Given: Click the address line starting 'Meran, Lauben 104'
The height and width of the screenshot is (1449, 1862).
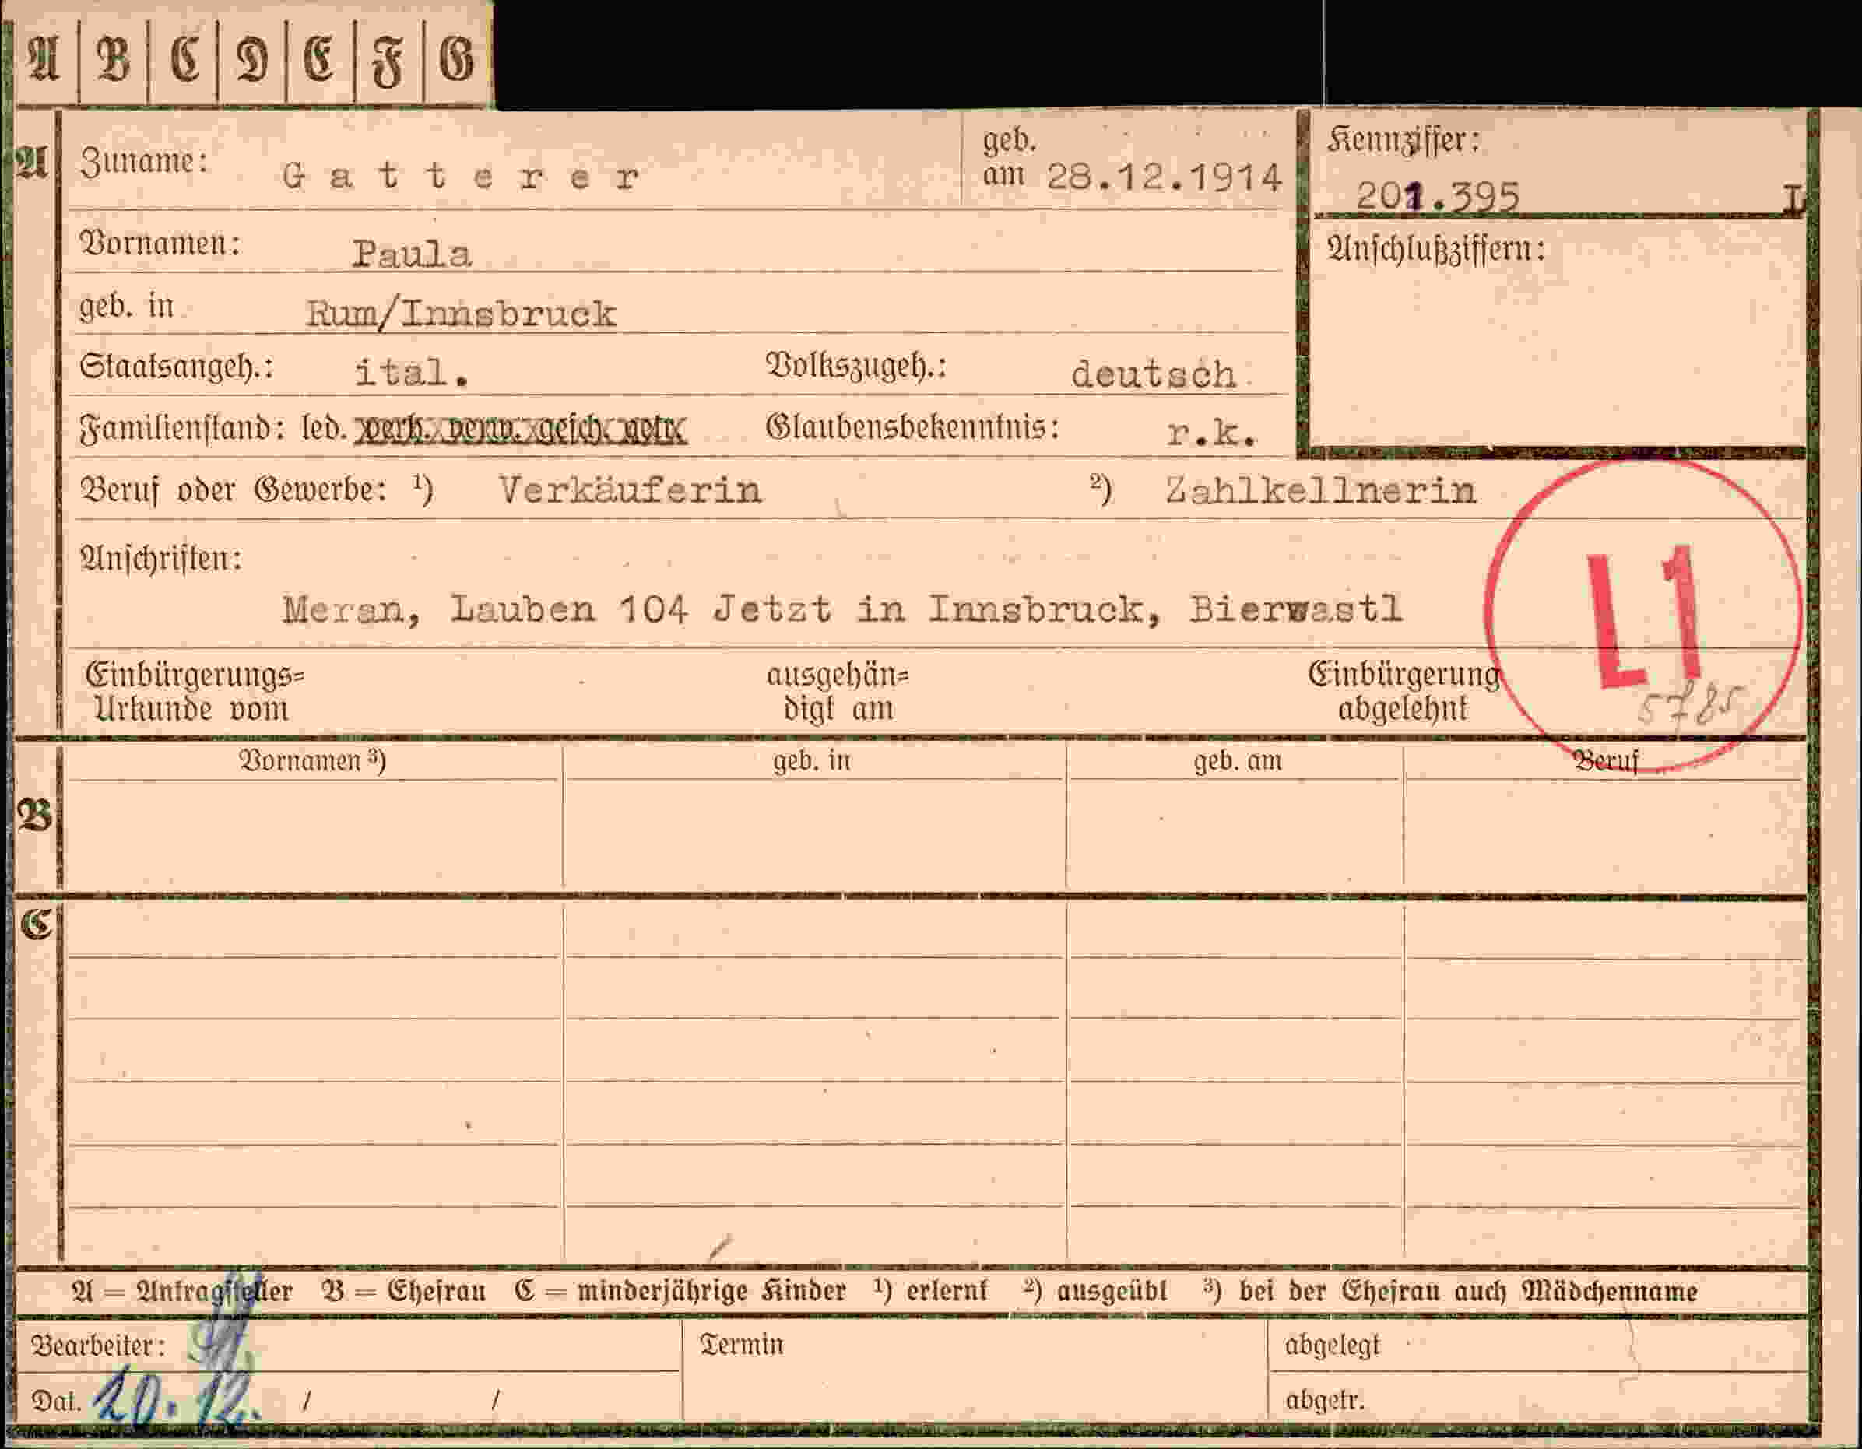Looking at the screenshot, I should point(842,609).
